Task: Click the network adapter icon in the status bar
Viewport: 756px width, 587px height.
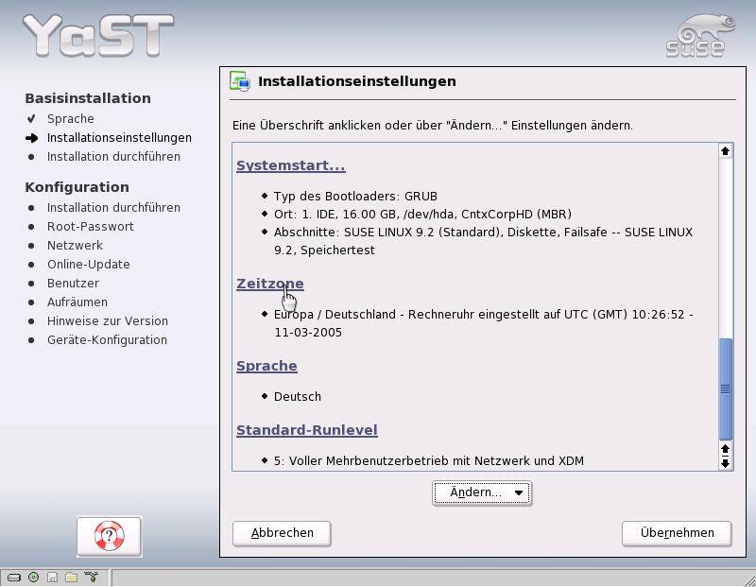Action: (x=91, y=577)
